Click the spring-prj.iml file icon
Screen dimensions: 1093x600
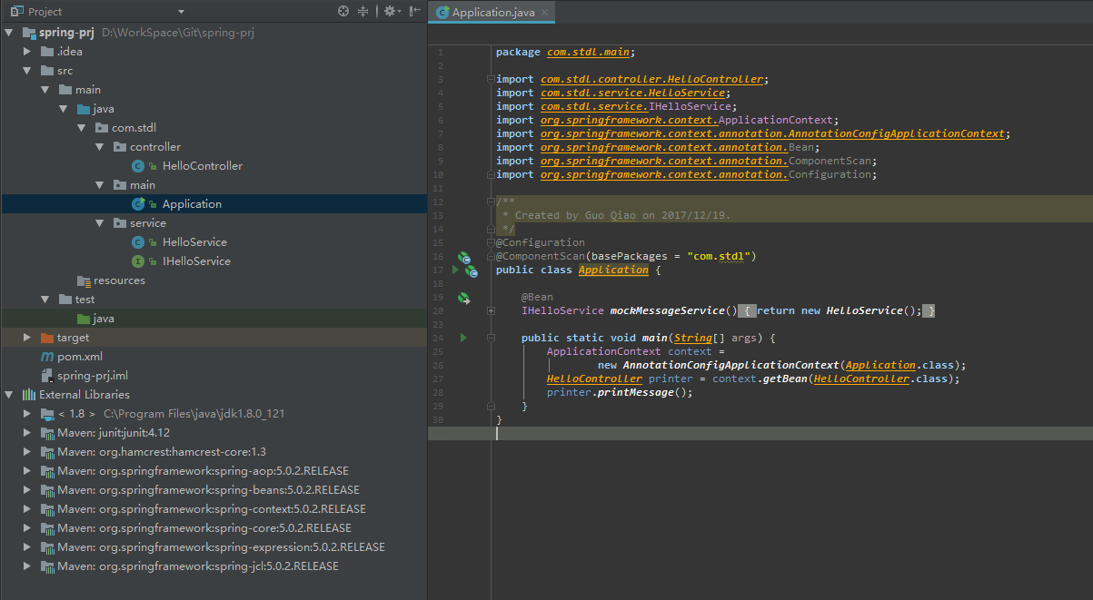tap(47, 376)
